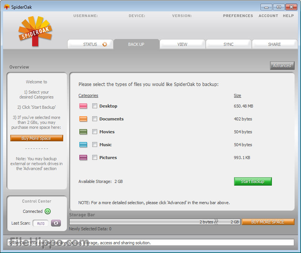Click the orange Documents category color swatch
The image size is (301, 253).
coord(83,119)
